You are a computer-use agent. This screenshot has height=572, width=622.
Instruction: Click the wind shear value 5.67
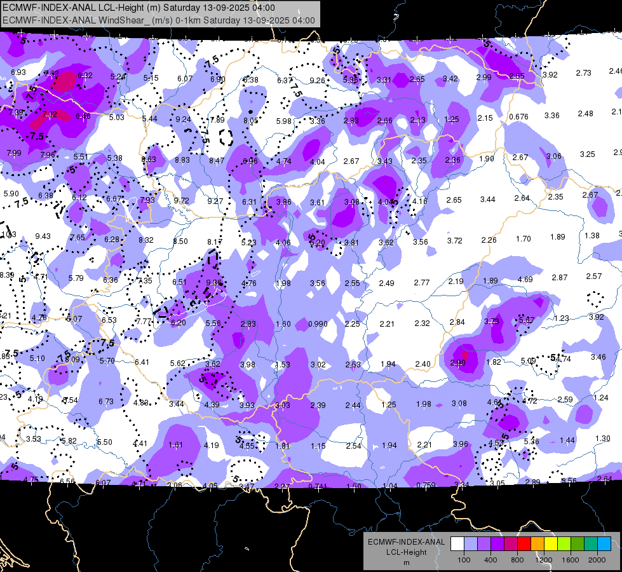pos(527,320)
